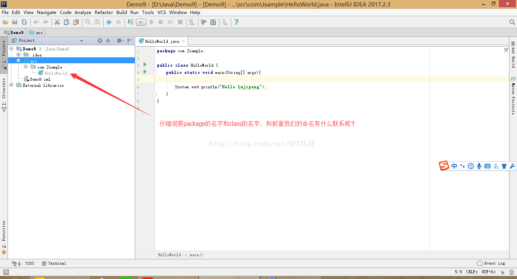
Task: Click the Paste clipboard icon
Action: click(76, 22)
